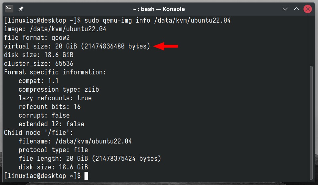Toggle the pin keep-above icon
The height and width of the screenshot is (185, 318).
[21, 9]
